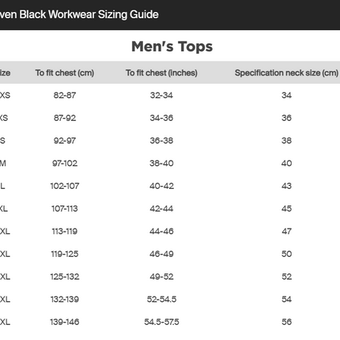Click the 82-87 chest cm cell
The width and height of the screenshot is (340, 340).
(65, 95)
